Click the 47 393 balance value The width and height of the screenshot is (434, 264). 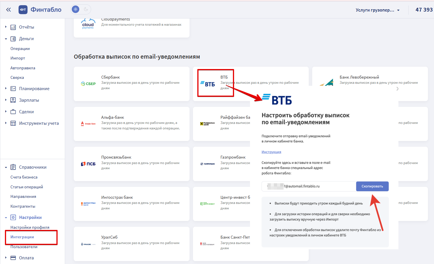[424, 10]
